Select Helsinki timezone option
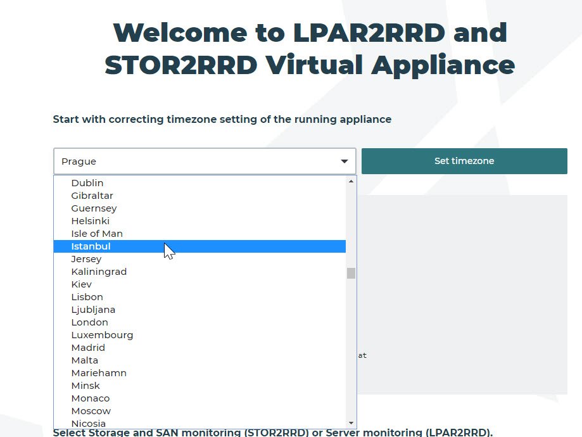Image resolution: width=582 pixels, height=437 pixels. coord(91,221)
